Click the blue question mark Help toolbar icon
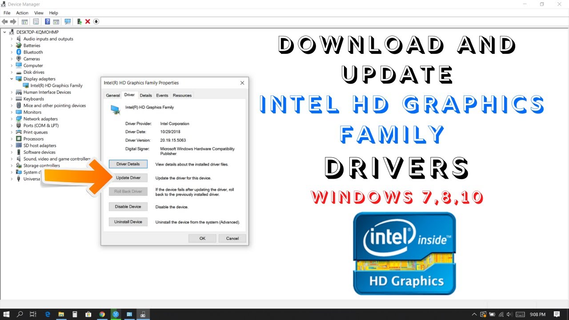The width and height of the screenshot is (569, 320). pos(48,21)
